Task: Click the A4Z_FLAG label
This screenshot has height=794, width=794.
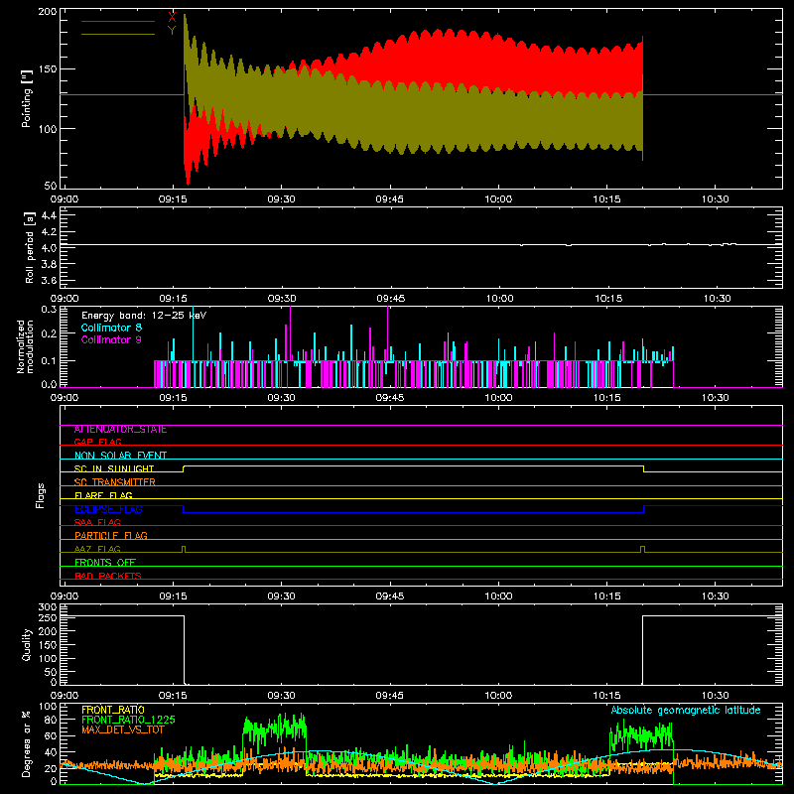Action: tap(97, 549)
